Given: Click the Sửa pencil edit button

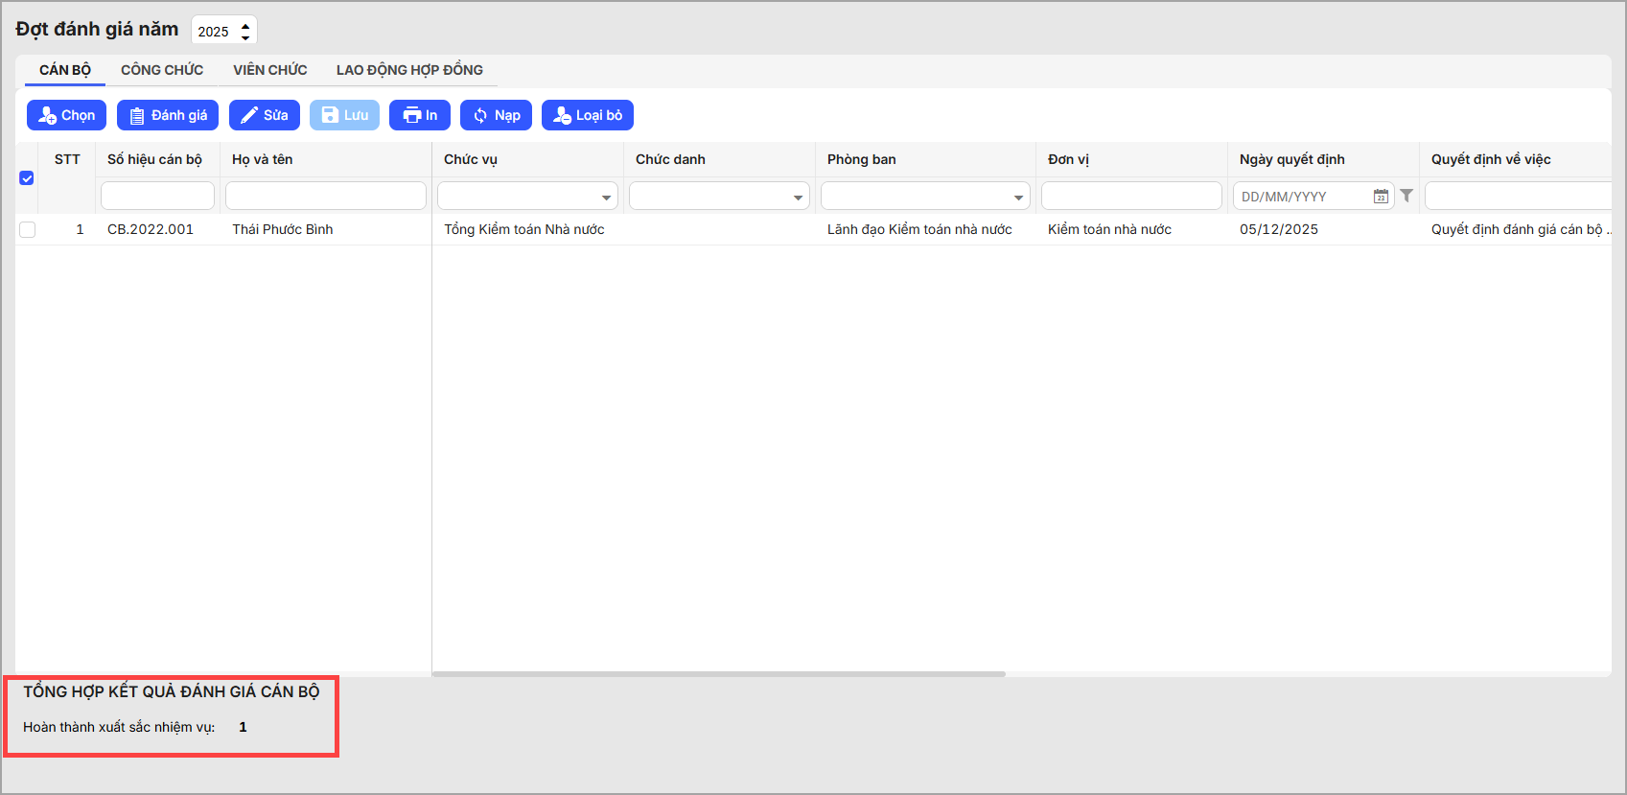Looking at the screenshot, I should pos(265,115).
